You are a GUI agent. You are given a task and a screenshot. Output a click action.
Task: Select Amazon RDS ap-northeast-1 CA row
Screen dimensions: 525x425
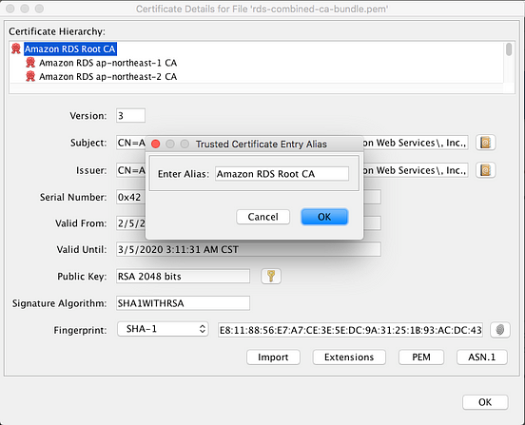[x=107, y=63]
